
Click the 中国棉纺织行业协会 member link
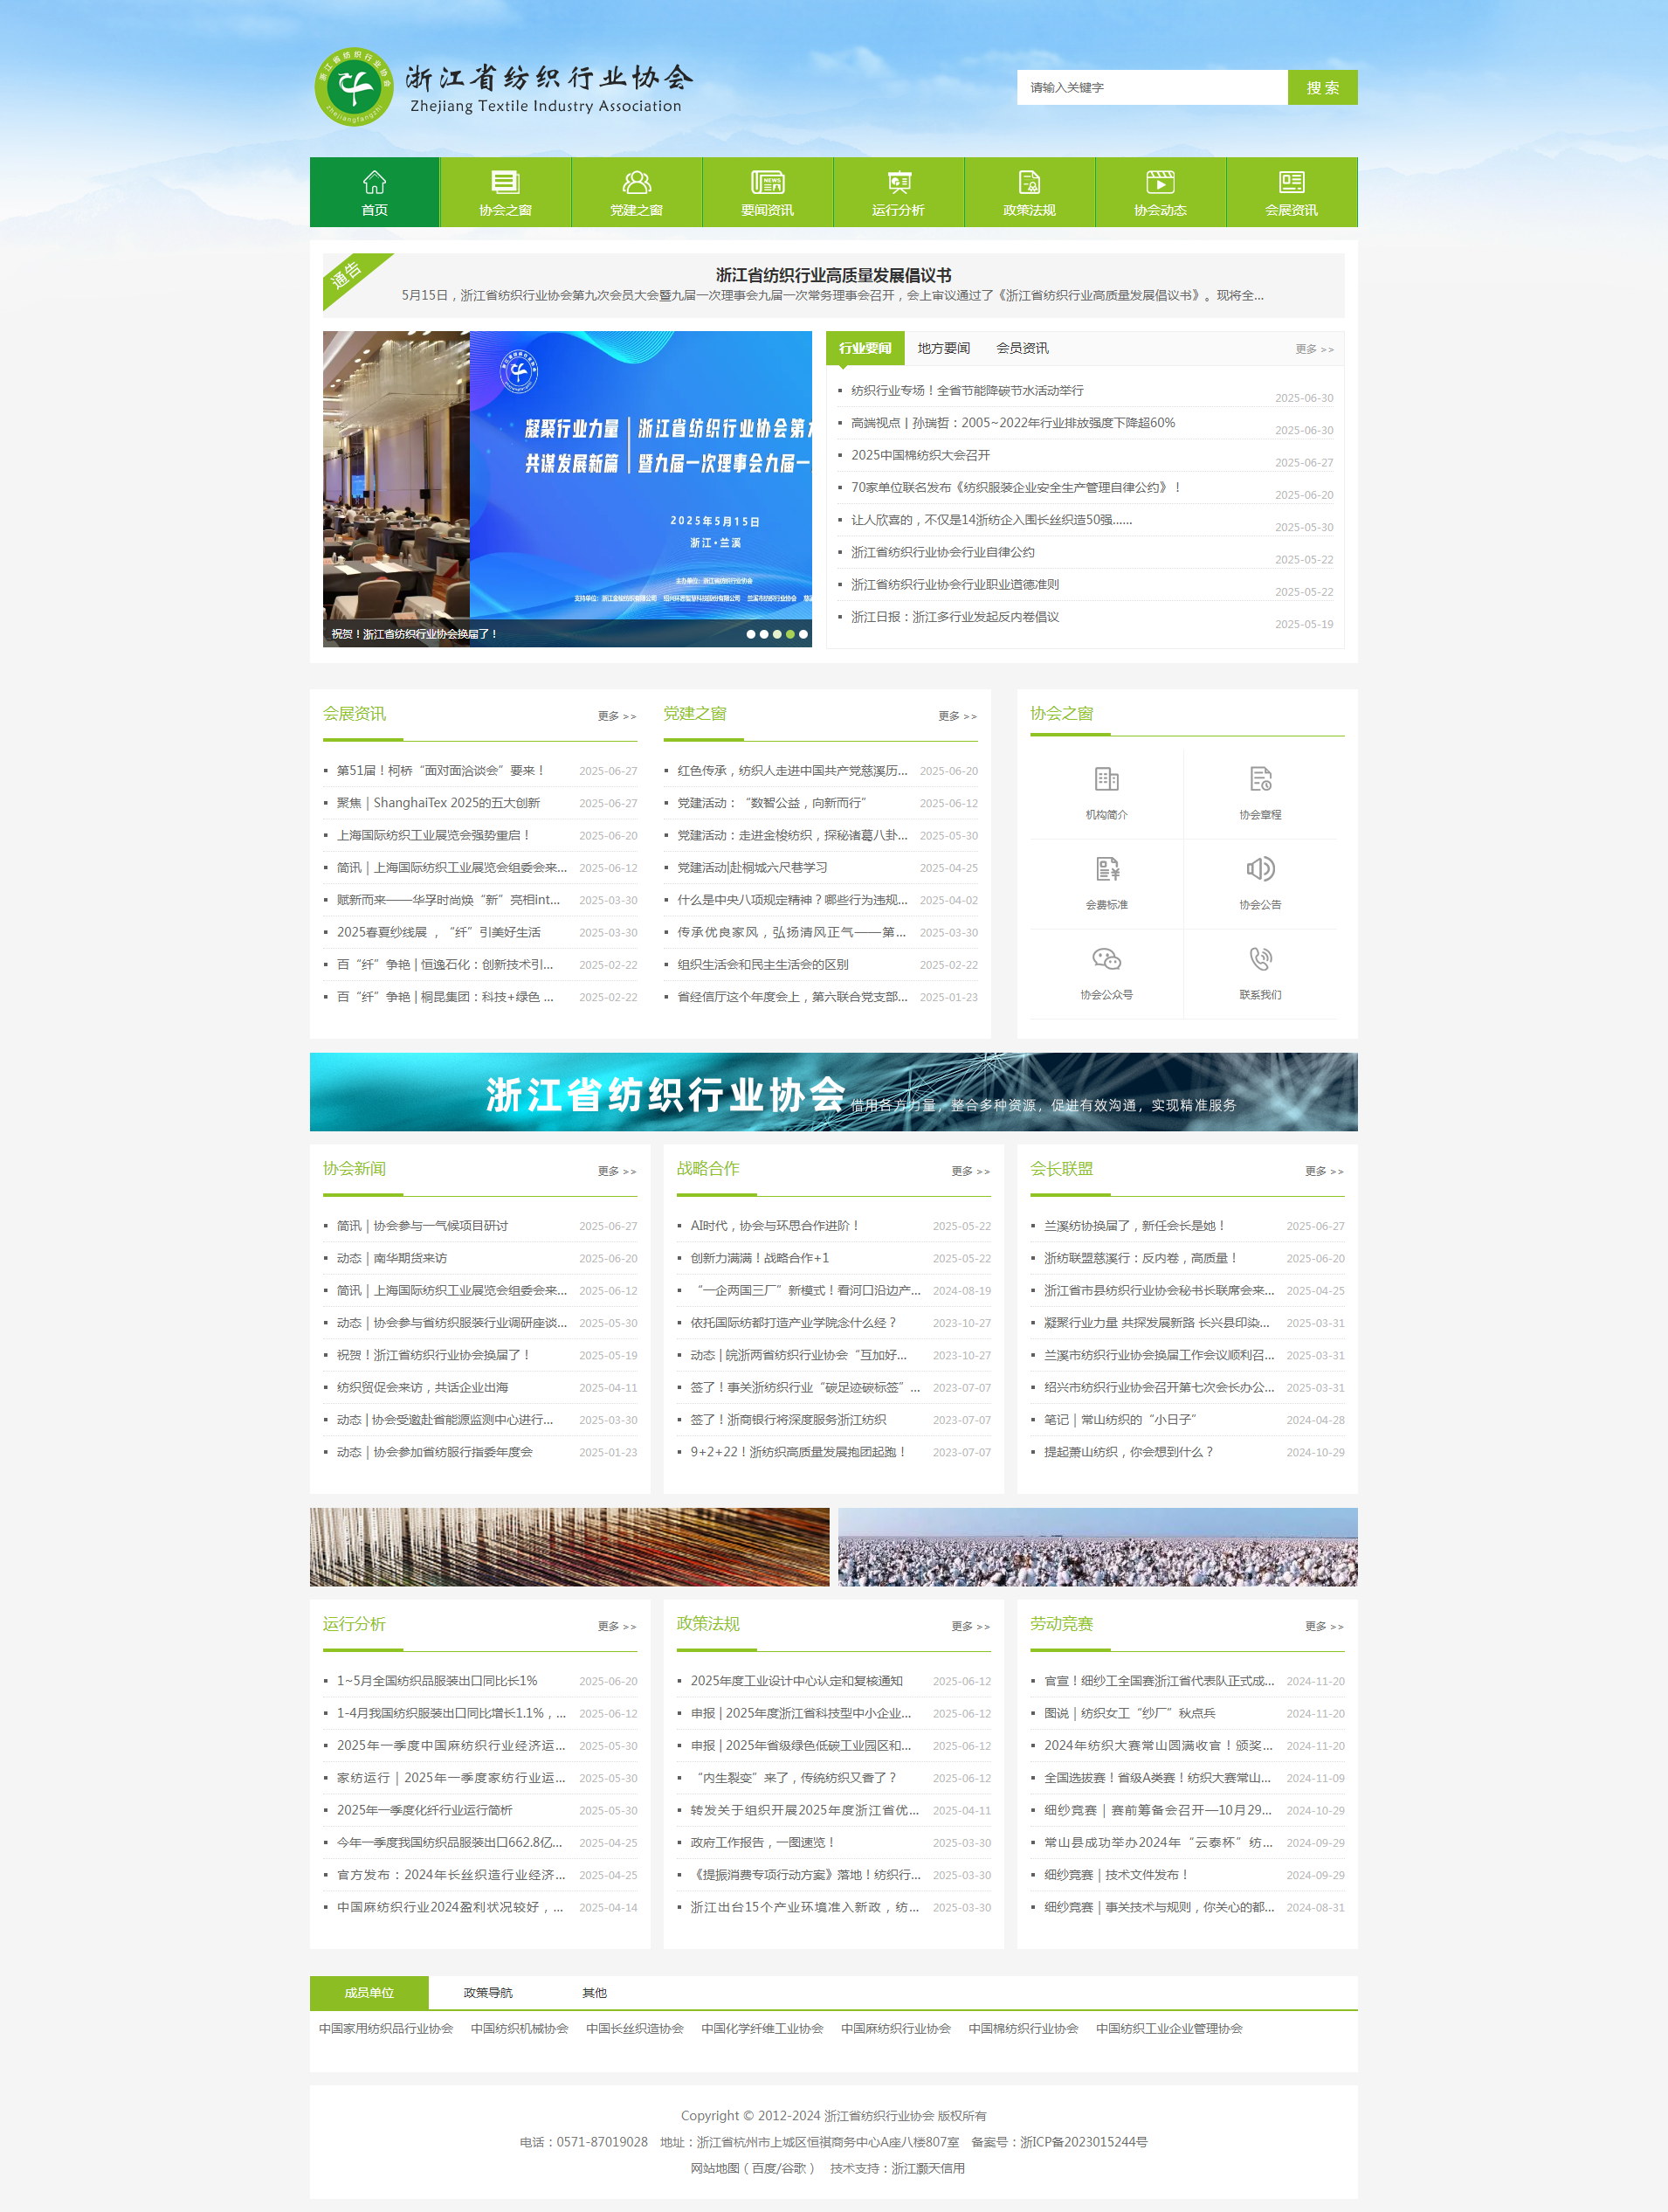coord(1024,2028)
